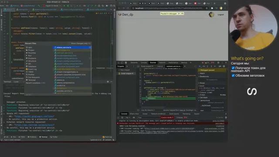Open terminal panel settings gear icon
The height and width of the screenshot is (157, 279).
pyautogui.click(x=108, y=82)
